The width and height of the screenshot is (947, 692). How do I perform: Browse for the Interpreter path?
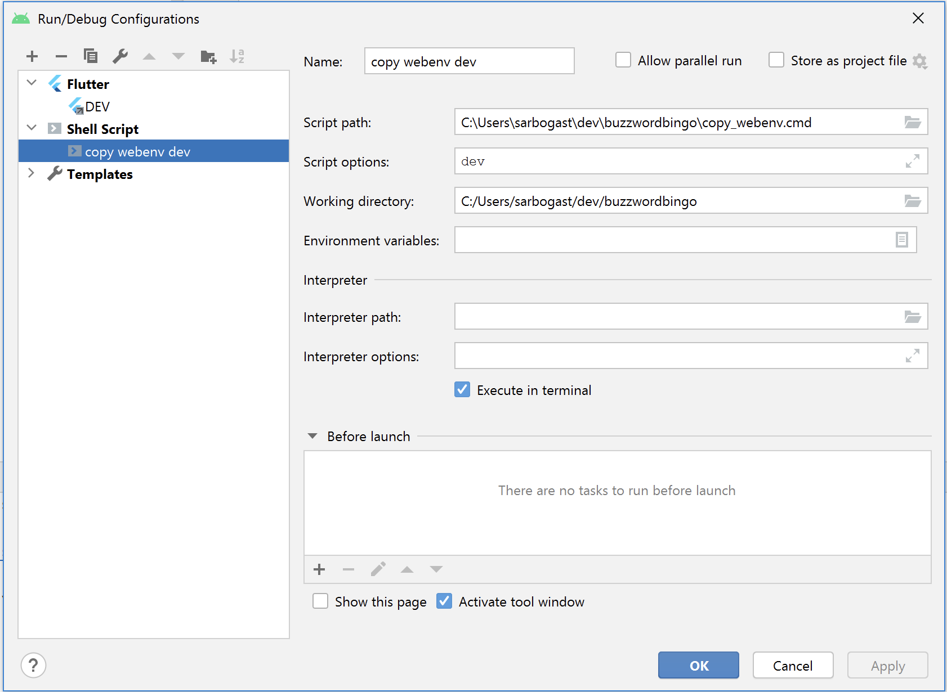point(913,317)
